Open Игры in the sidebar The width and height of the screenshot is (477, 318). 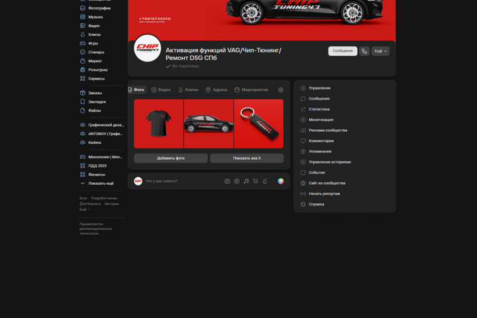click(89, 44)
